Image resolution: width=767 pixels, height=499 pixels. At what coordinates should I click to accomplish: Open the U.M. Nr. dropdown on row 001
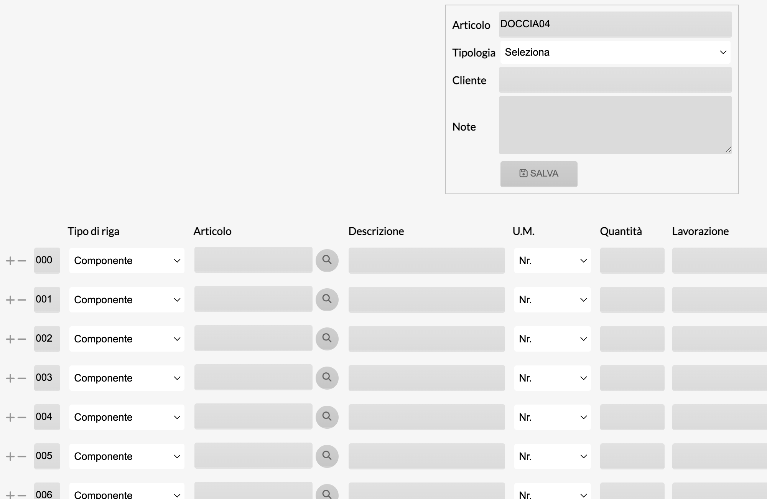[552, 300]
